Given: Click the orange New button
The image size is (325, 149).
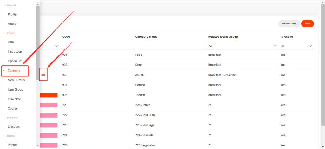Looking at the screenshot, I should 307,23.
